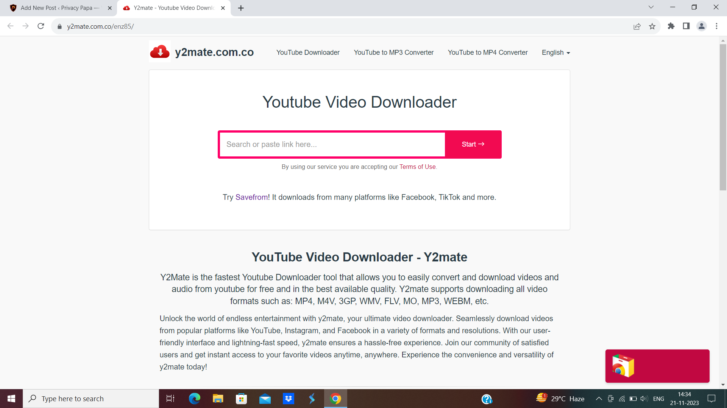Open the Get Help question icon
Viewport: 727px width, 408px height.
pyautogui.click(x=487, y=399)
